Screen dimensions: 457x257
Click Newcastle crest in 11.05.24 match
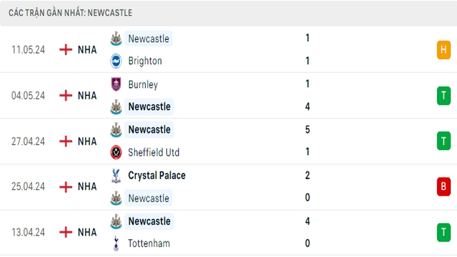coord(116,39)
